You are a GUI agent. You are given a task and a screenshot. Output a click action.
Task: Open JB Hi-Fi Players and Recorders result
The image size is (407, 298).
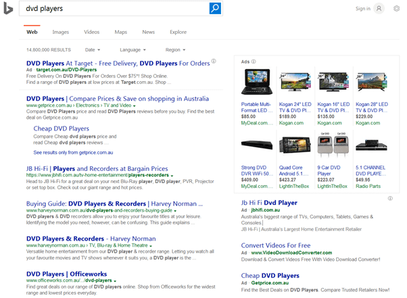tap(97, 168)
